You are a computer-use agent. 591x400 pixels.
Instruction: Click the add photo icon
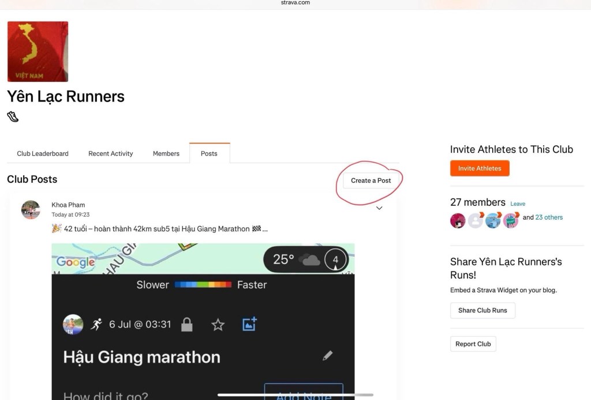249,324
